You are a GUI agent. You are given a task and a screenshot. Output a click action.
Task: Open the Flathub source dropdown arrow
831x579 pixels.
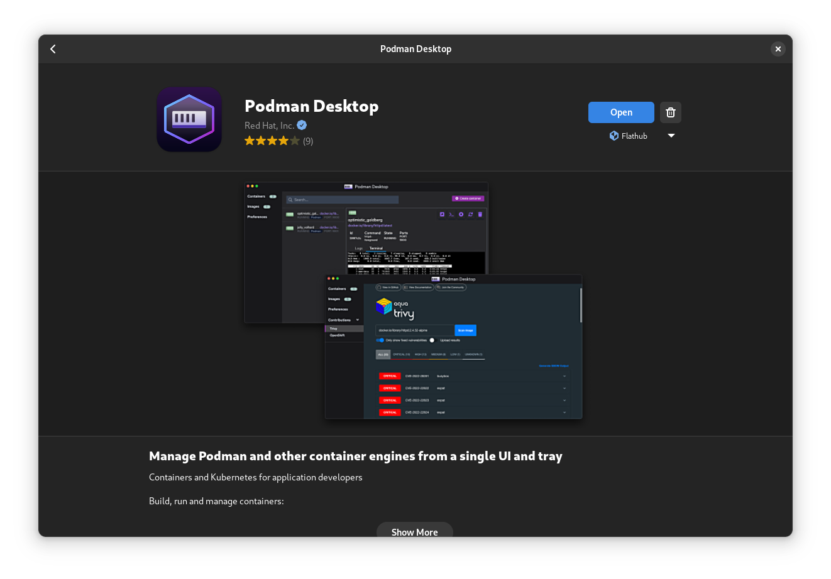click(x=671, y=136)
